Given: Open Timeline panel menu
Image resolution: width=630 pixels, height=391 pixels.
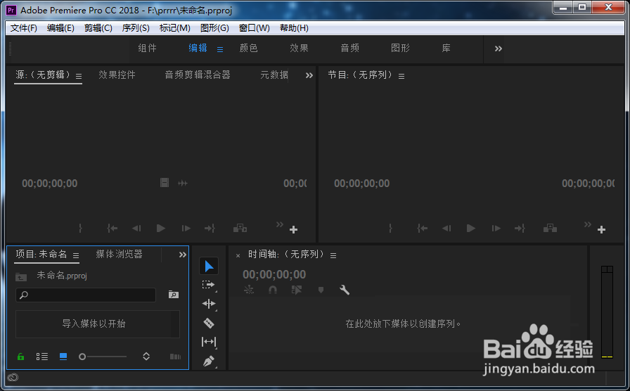Looking at the screenshot, I should [333, 255].
